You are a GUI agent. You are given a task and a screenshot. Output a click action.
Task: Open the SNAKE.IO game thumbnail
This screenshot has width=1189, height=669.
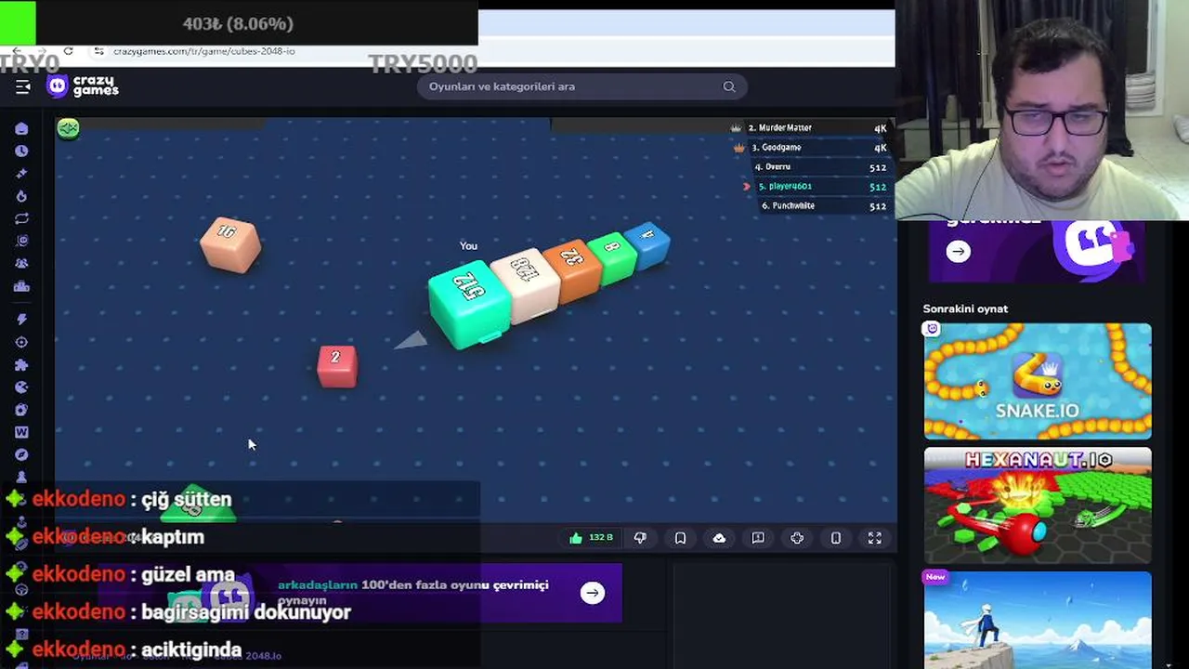pos(1038,381)
